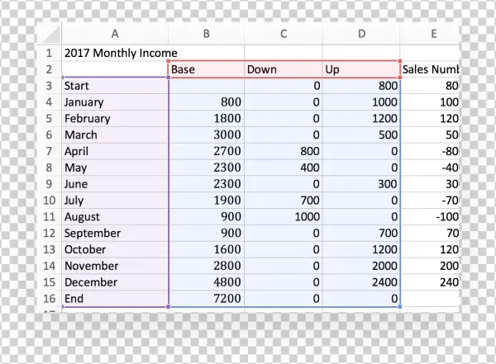The height and width of the screenshot is (364, 496).
Task: Click the empty Base cell in Start row
Action: tap(206, 86)
